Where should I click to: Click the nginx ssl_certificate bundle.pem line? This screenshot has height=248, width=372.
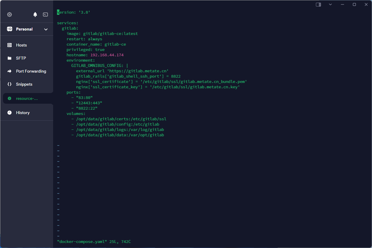[162, 81]
